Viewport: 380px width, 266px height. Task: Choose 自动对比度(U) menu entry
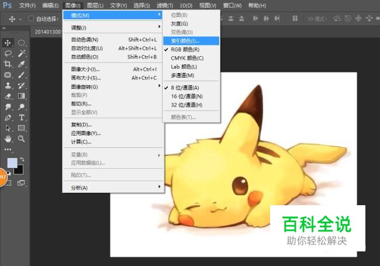coord(113,49)
